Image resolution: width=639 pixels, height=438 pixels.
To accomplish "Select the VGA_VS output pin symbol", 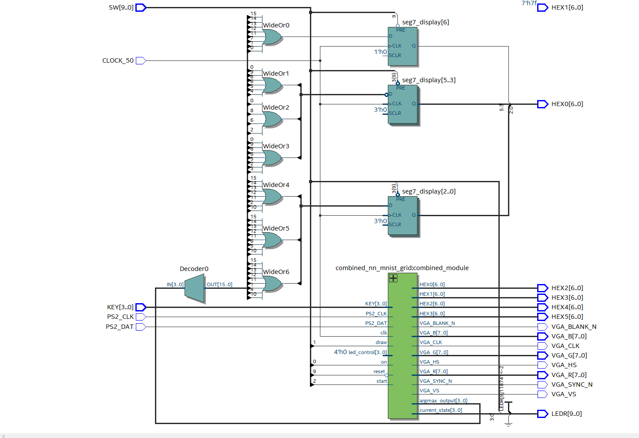I will coord(542,394).
